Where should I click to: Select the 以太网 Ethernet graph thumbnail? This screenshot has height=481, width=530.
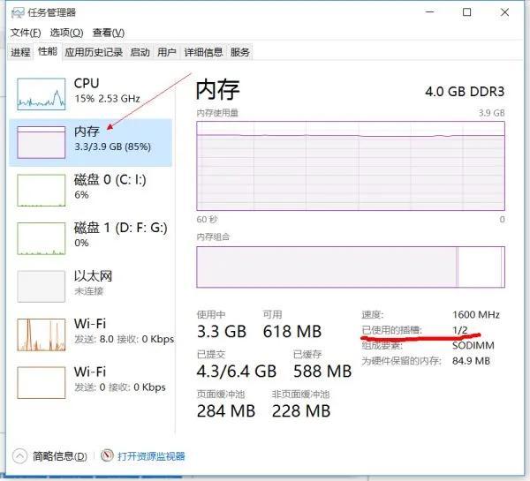[42, 286]
